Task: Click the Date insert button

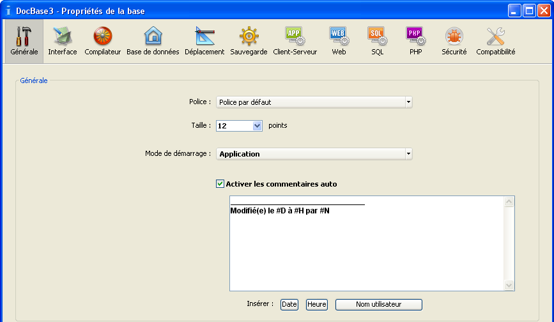Action: 289,305
